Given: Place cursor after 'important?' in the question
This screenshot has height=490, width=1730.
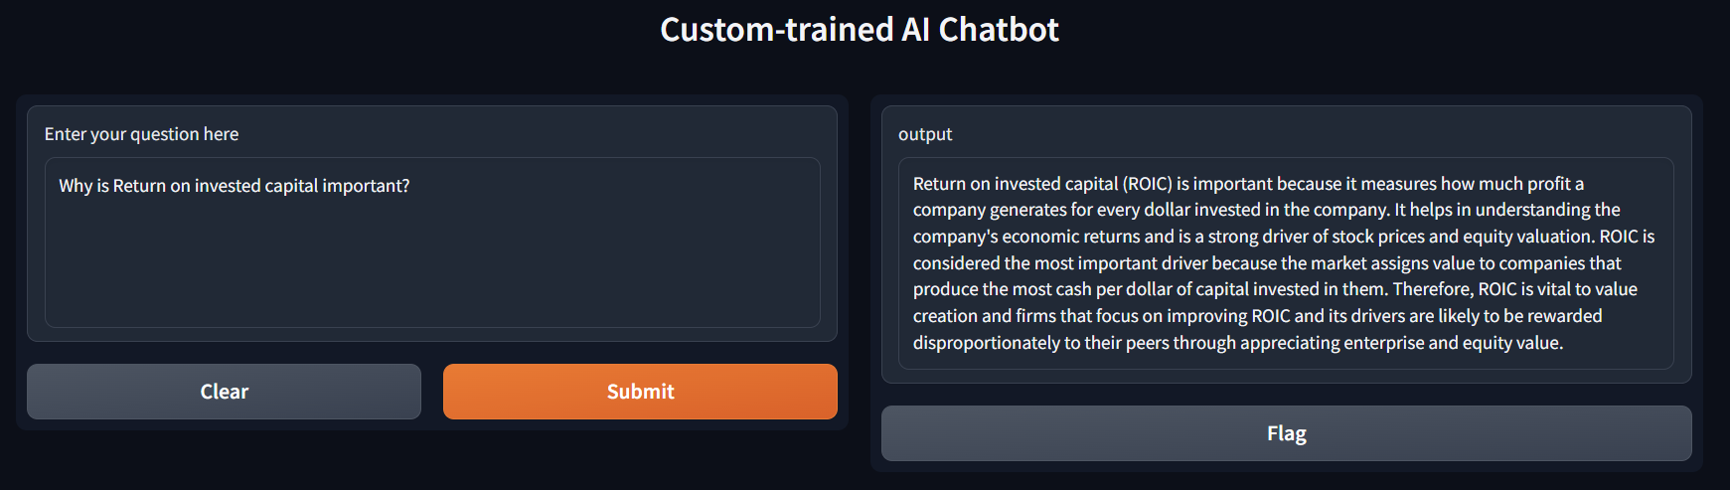Looking at the screenshot, I should [411, 186].
